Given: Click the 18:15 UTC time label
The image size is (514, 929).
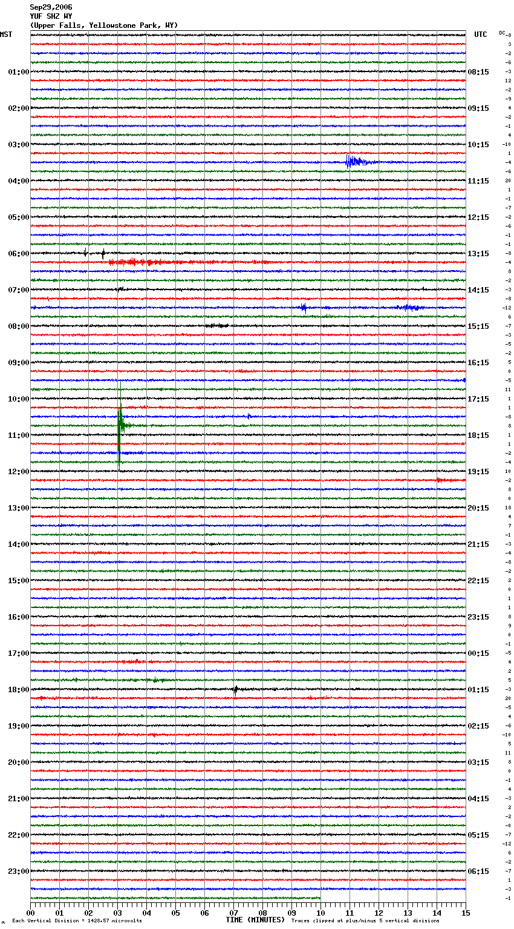Looking at the screenshot, I should click(x=478, y=435).
